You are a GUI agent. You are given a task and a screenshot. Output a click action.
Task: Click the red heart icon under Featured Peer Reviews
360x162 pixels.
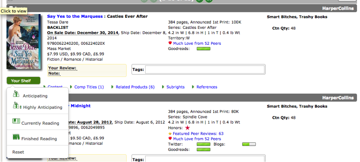pyautogui.click(x=170, y=139)
